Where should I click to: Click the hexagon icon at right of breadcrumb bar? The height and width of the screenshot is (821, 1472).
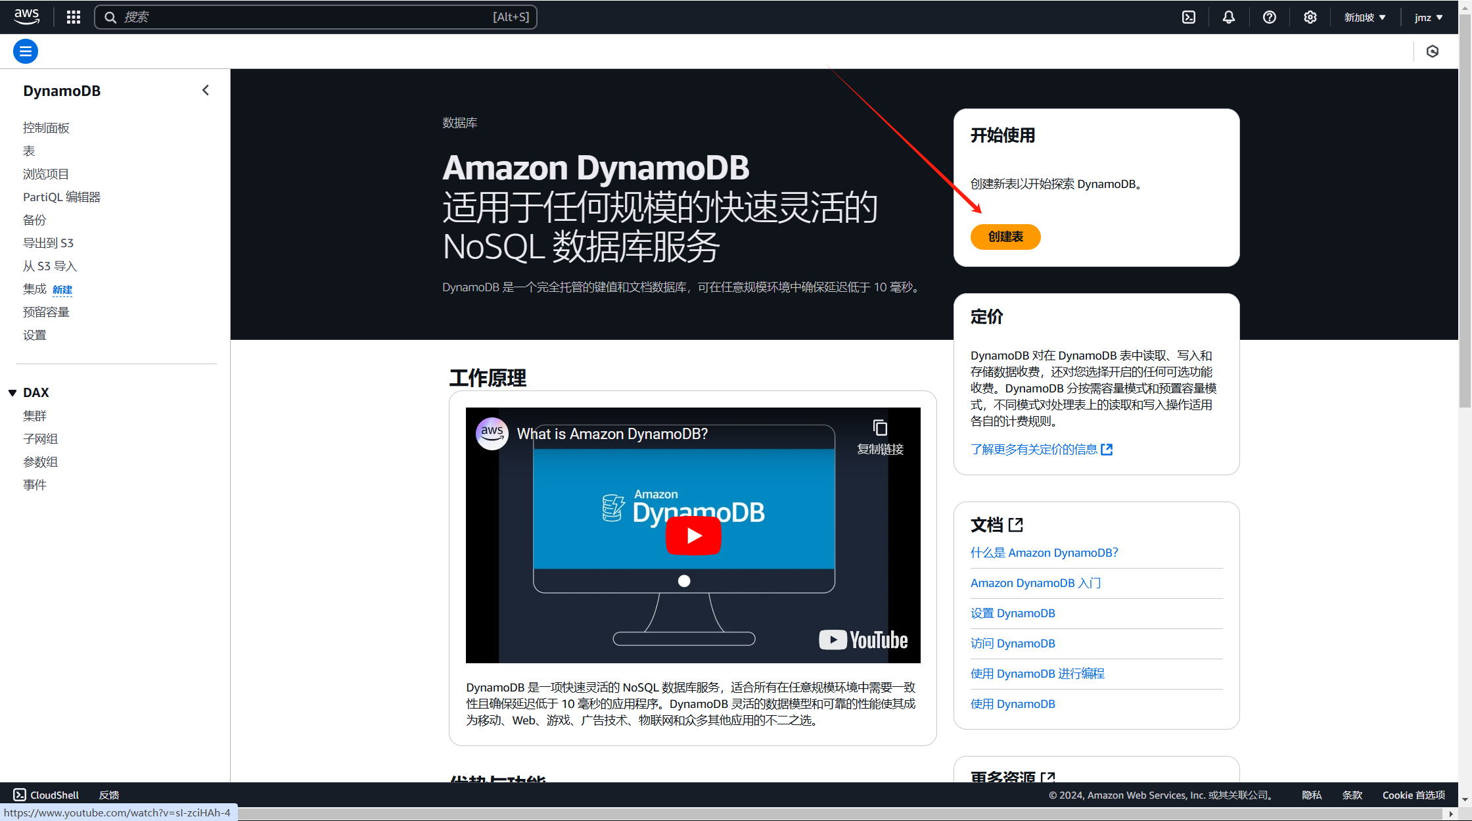[x=1433, y=51]
